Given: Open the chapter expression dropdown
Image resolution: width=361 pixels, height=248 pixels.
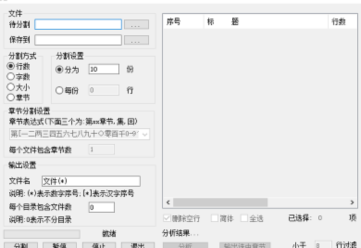Looking at the screenshot, I should pyautogui.click(x=145, y=134).
